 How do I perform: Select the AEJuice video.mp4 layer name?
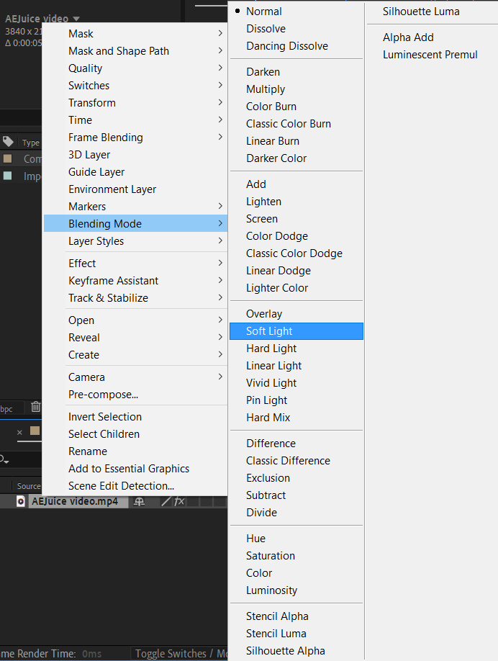coord(74,501)
